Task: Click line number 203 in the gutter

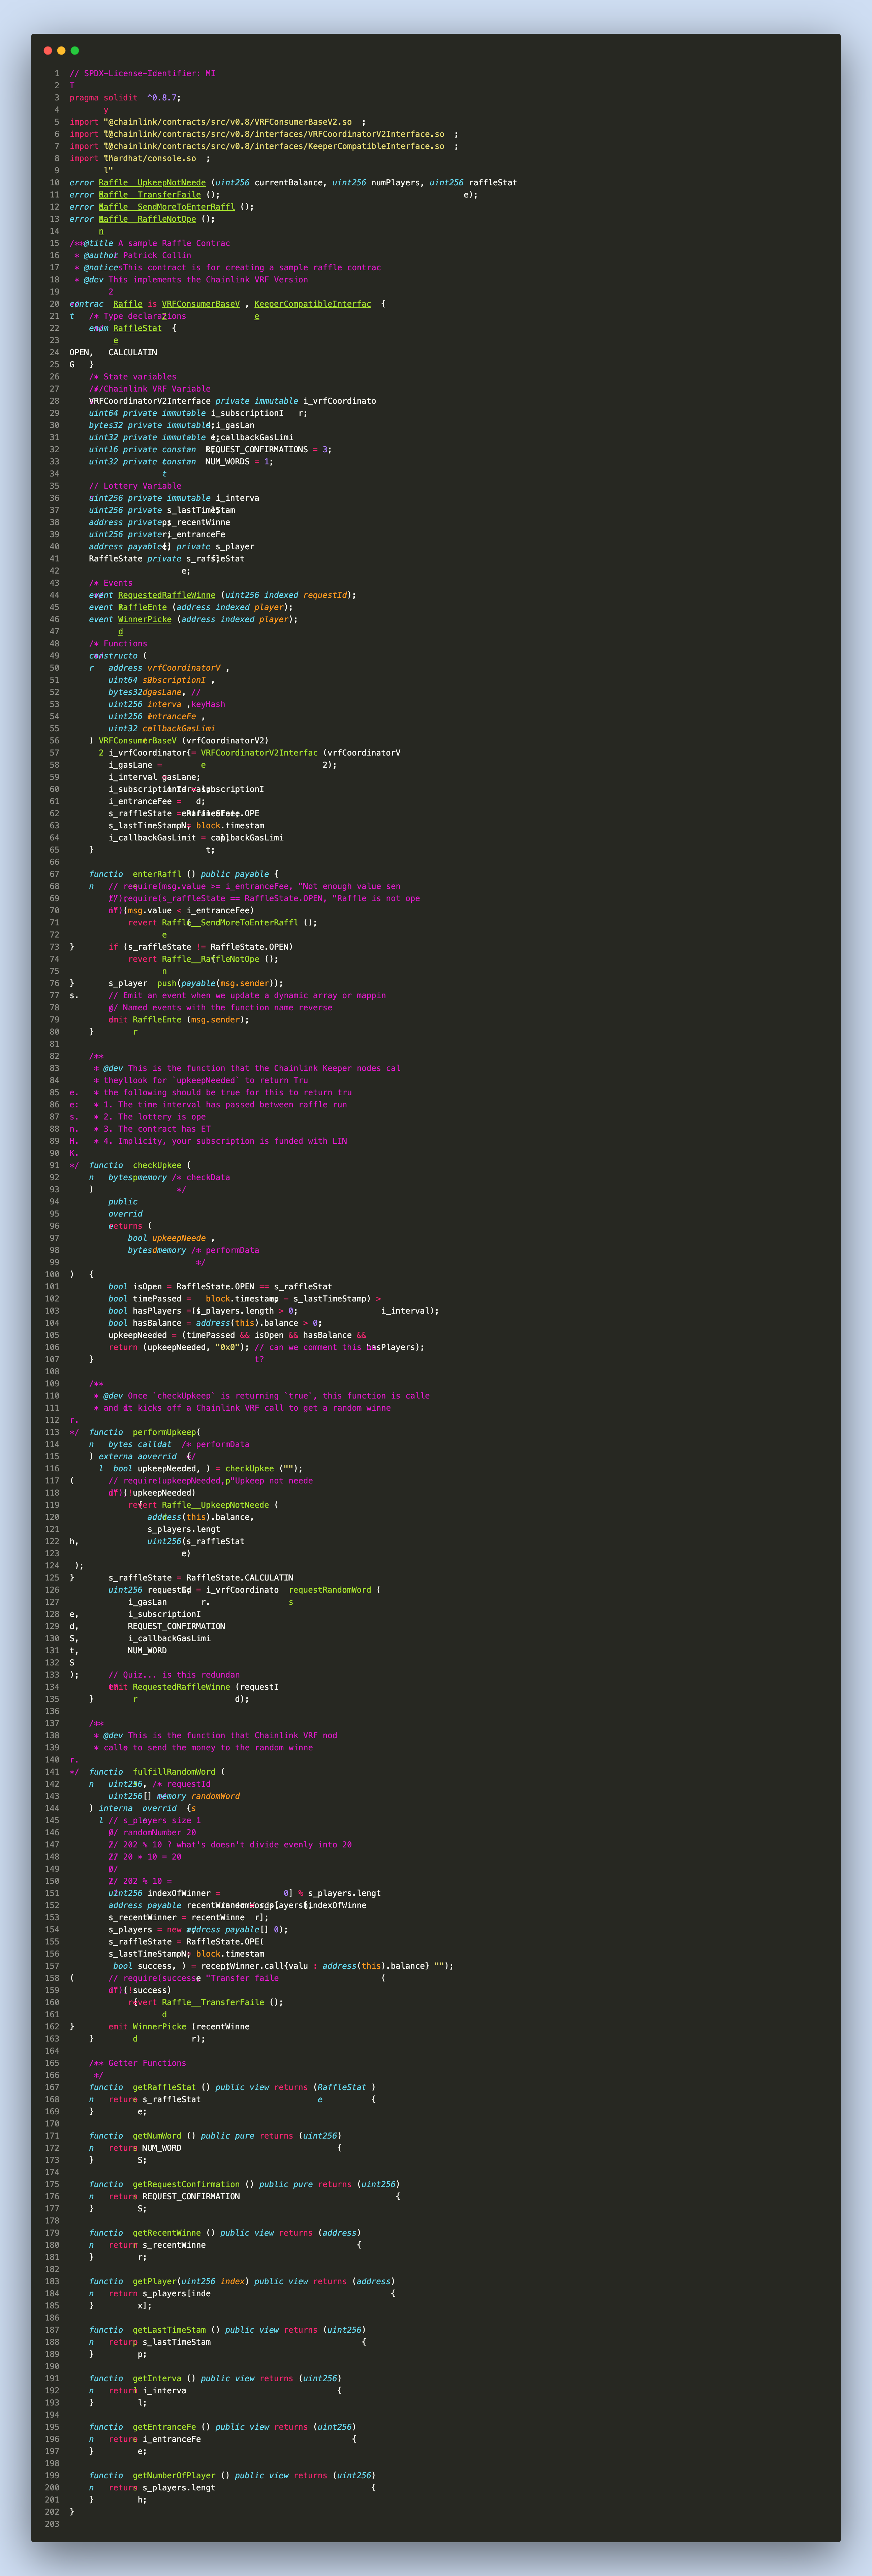Action: [x=52, y=2524]
